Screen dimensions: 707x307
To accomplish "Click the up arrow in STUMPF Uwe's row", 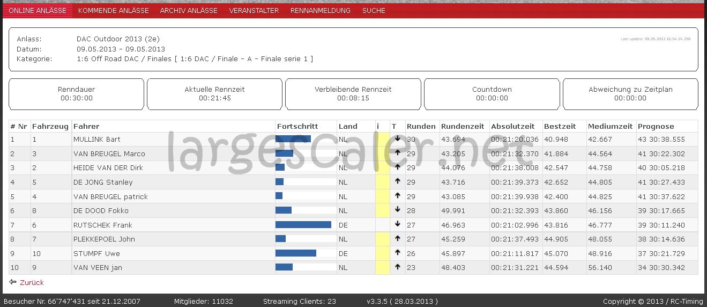I will [x=397, y=253].
